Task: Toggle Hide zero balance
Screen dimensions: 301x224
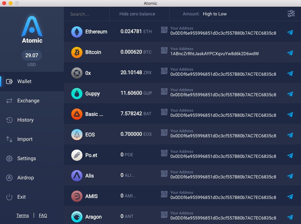Action: click(x=137, y=14)
